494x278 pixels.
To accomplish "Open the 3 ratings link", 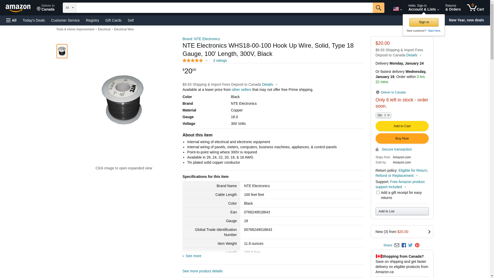I will pyautogui.click(x=220, y=60).
